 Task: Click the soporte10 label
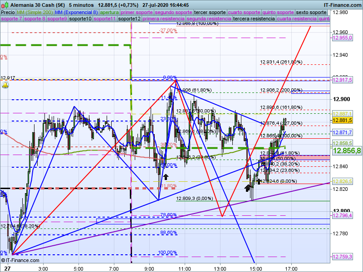click(80, 19)
